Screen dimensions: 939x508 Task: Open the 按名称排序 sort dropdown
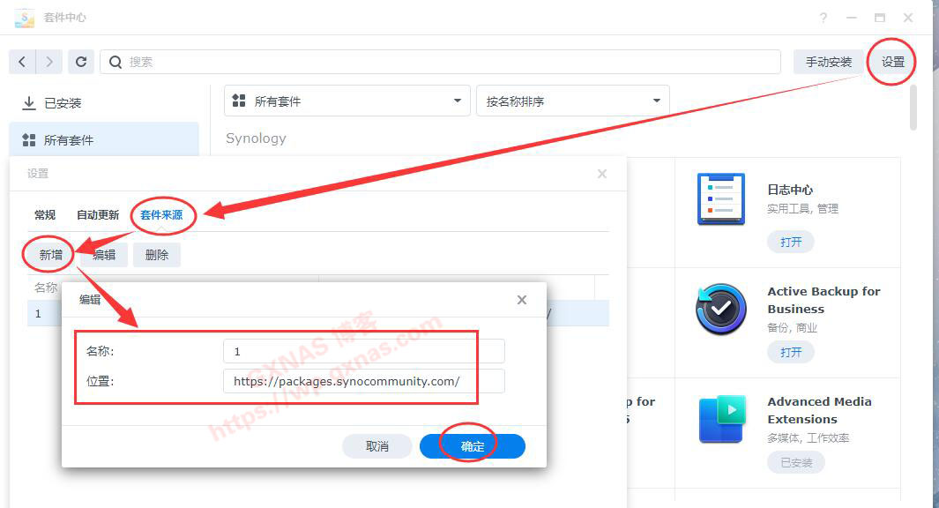(x=572, y=100)
